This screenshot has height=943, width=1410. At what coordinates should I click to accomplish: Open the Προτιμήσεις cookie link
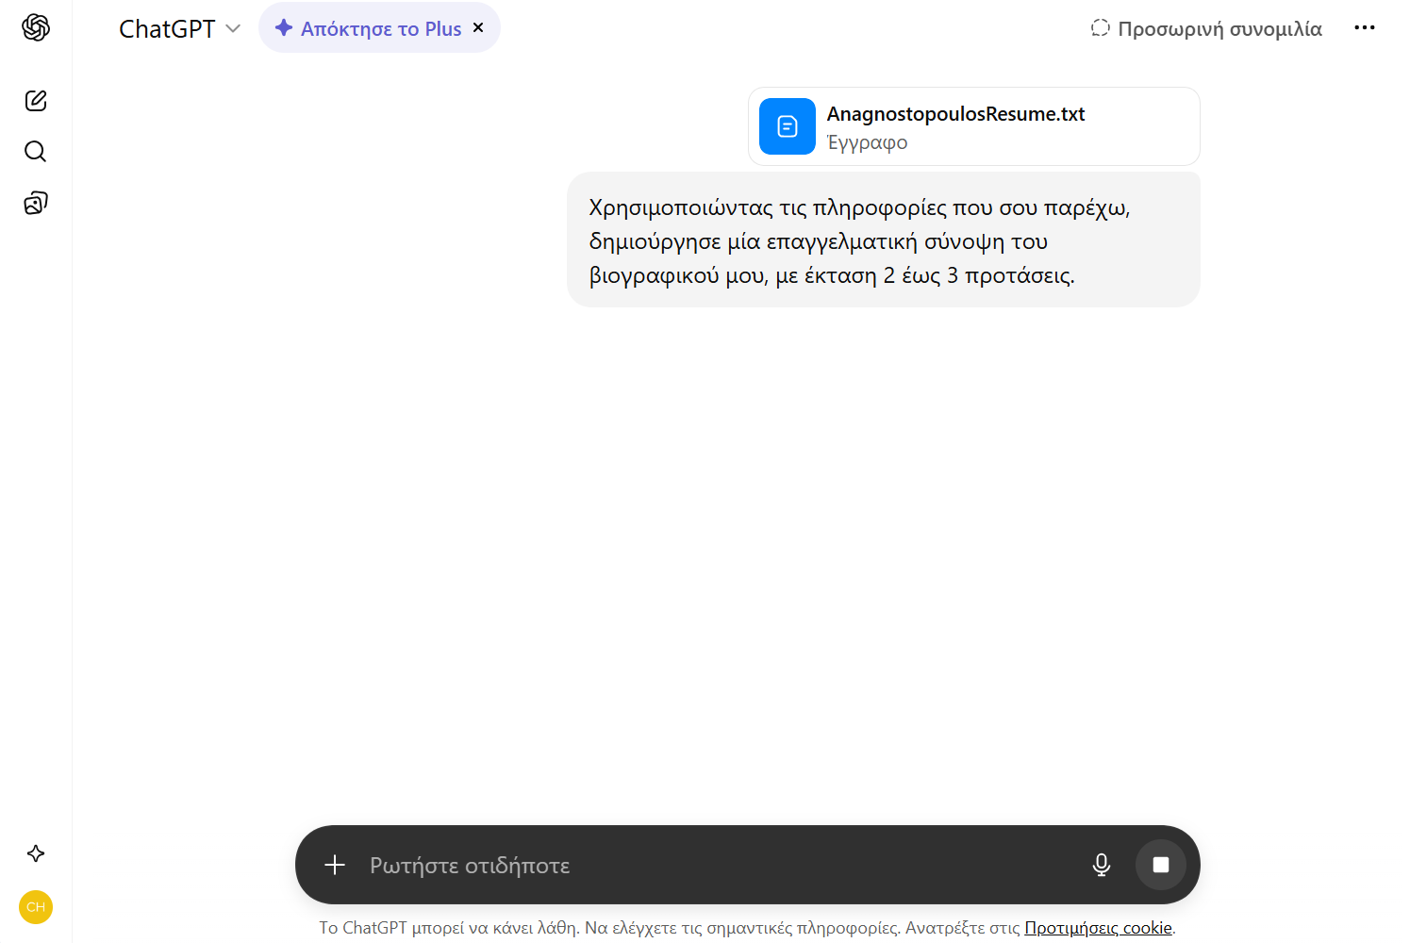click(1098, 928)
